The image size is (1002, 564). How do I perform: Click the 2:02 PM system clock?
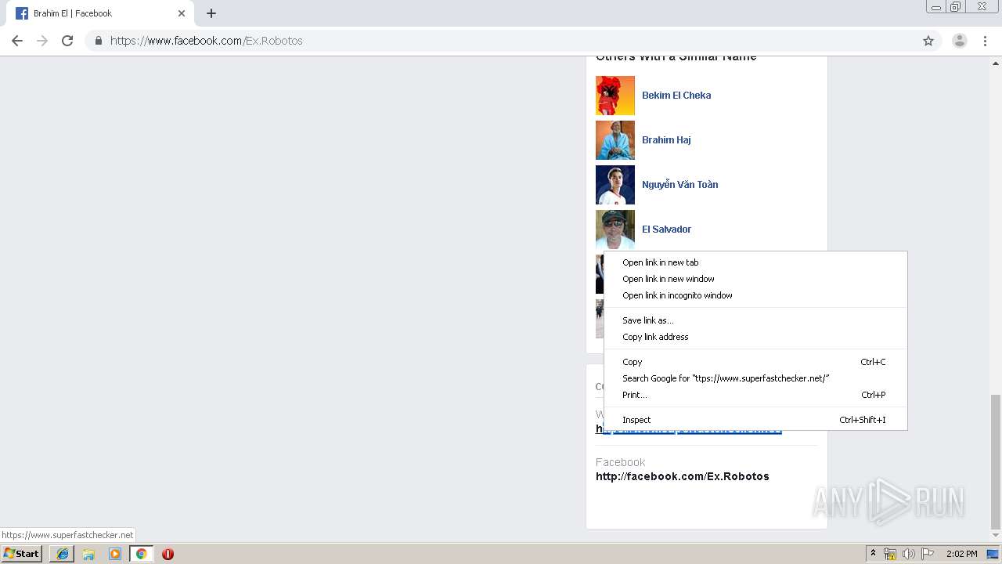961,554
